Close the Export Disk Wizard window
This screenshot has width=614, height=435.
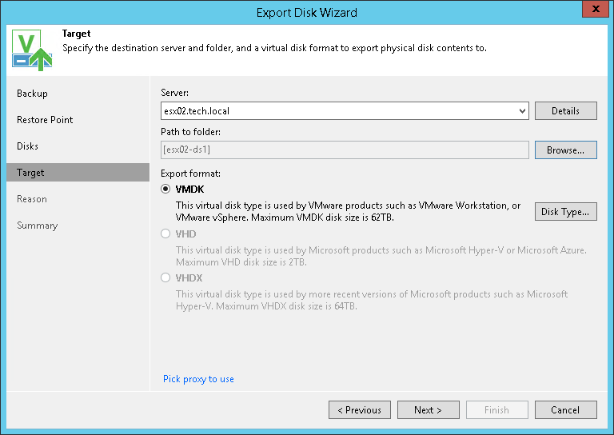point(595,9)
